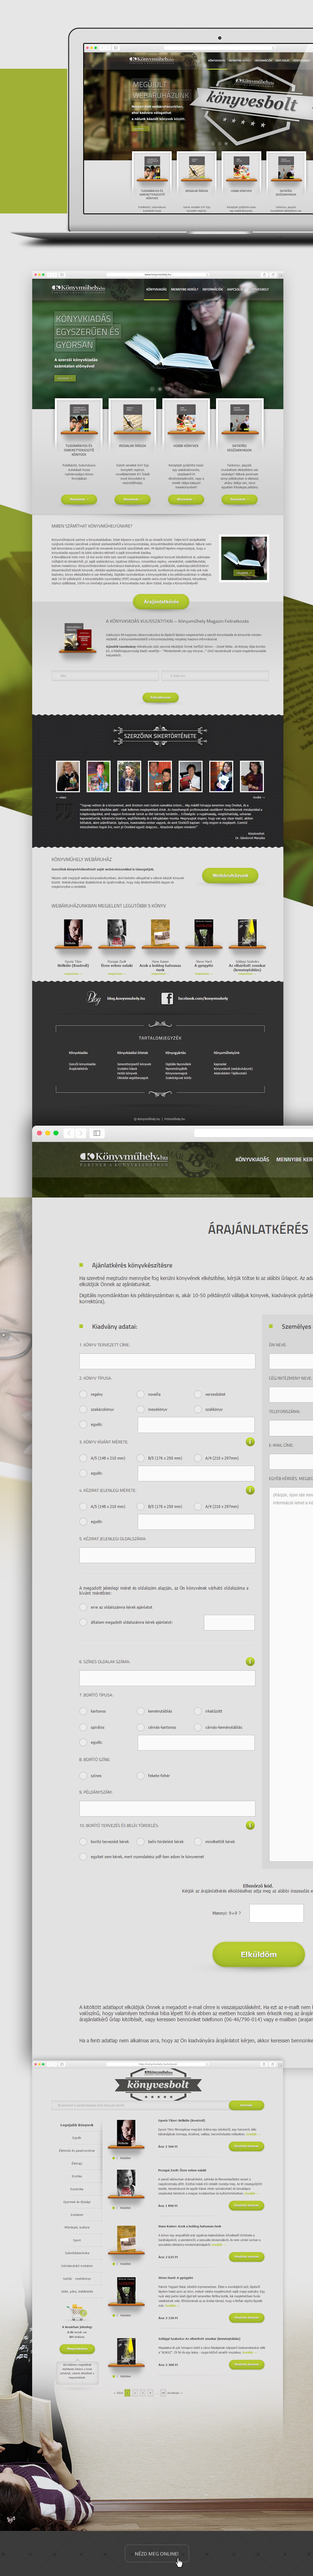Choose keménytáblás binding type
313x2576 pixels.
[x=141, y=1711]
